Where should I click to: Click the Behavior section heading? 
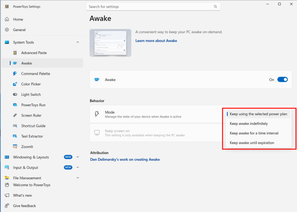tap(97, 101)
